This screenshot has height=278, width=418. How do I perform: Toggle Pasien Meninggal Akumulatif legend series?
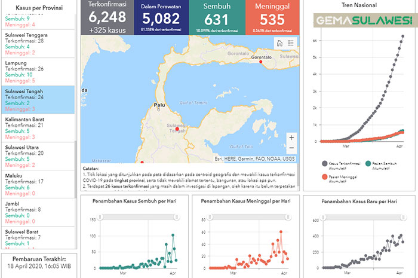tap(324, 178)
